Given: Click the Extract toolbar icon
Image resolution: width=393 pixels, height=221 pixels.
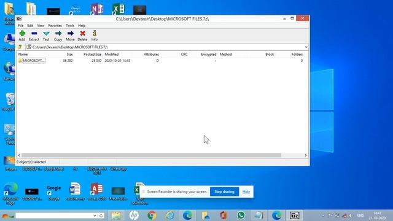Looking at the screenshot, I should tap(34, 36).
